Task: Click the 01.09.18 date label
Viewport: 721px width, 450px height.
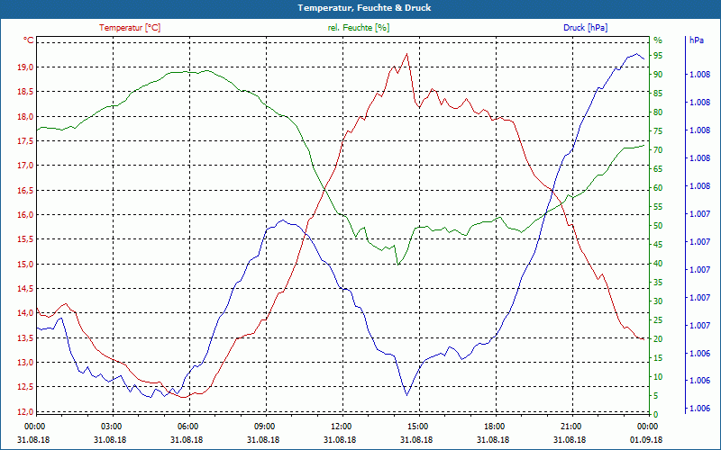Action: pos(646,439)
